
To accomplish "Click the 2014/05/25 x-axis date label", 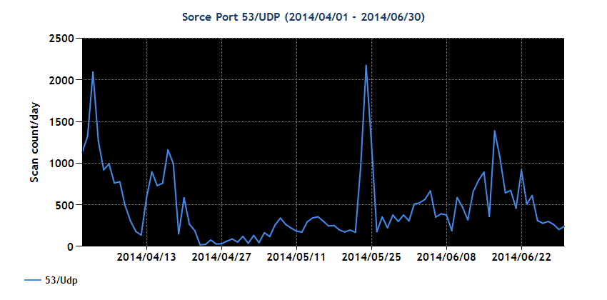I will pos(371,256).
